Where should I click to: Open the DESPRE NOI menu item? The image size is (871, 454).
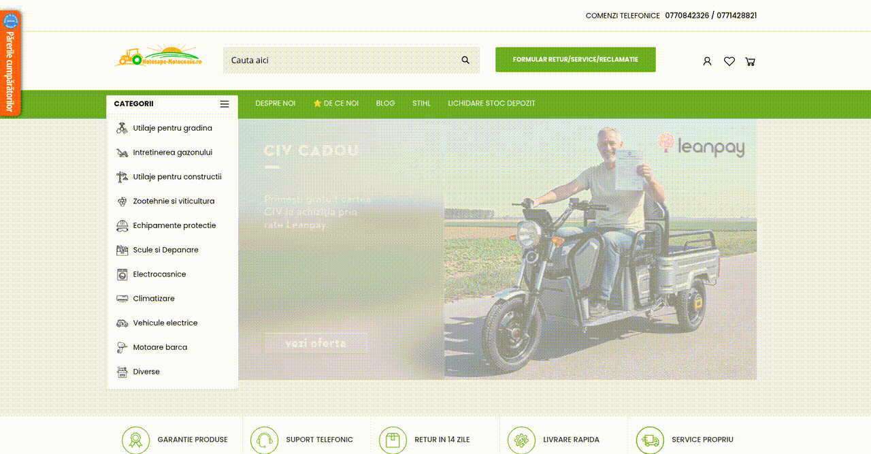pos(275,103)
